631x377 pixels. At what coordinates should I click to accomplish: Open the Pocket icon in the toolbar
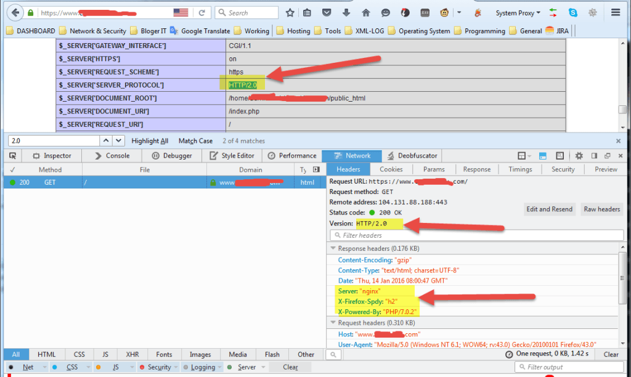point(327,13)
